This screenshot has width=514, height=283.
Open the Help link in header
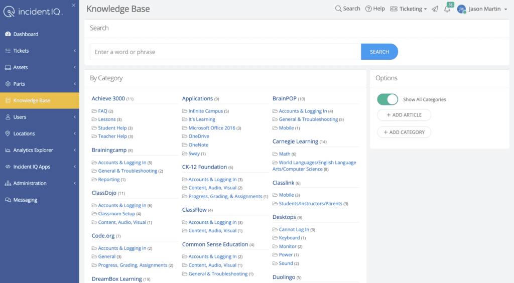tap(375, 9)
